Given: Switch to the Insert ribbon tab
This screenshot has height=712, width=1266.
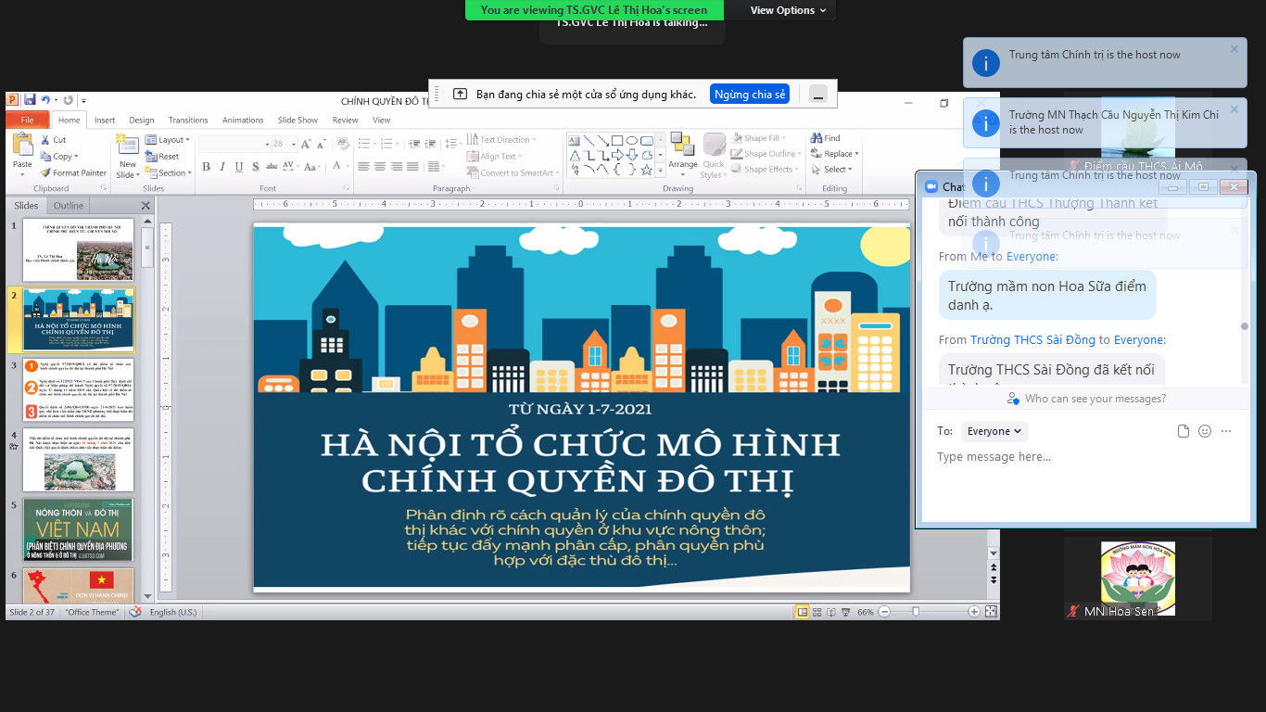Looking at the screenshot, I should click(105, 120).
